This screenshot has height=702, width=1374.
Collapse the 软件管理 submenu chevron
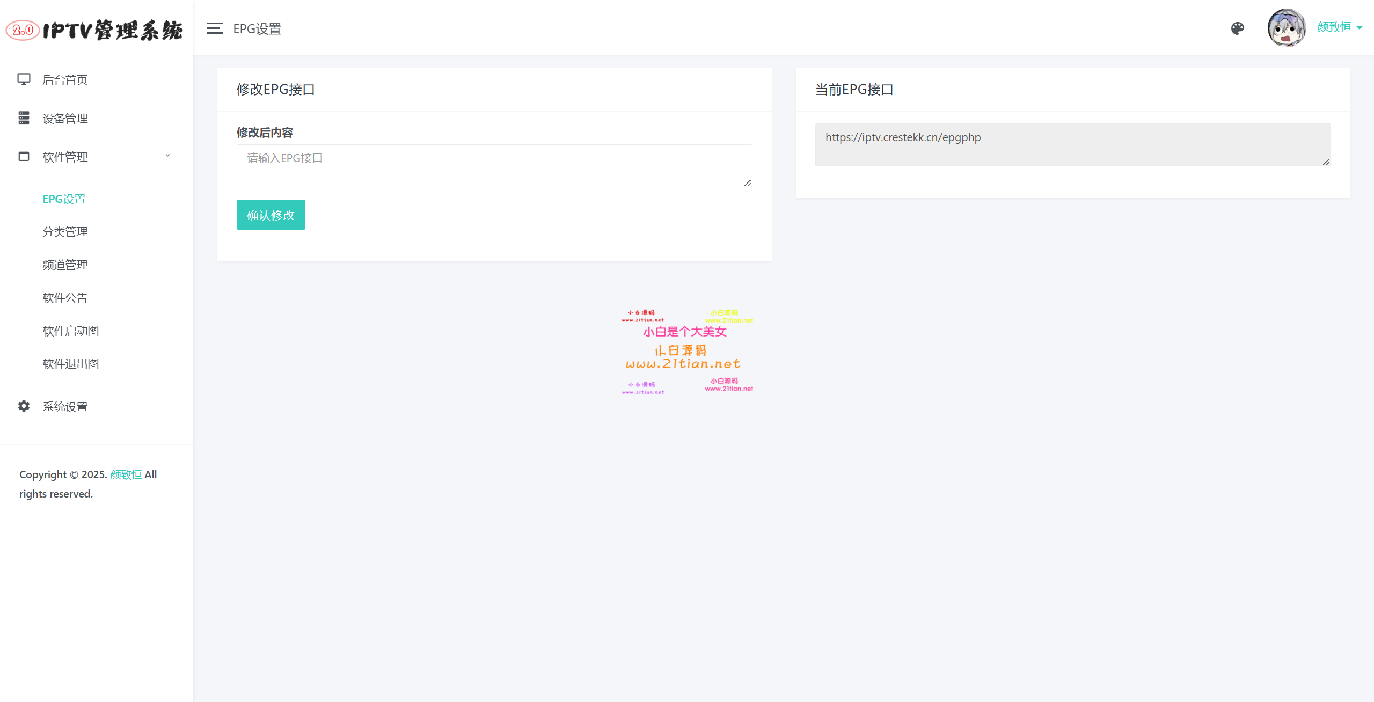(167, 156)
